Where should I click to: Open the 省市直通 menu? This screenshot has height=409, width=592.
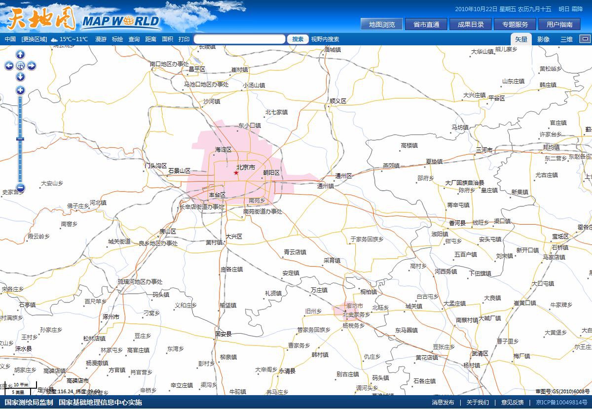click(x=426, y=24)
